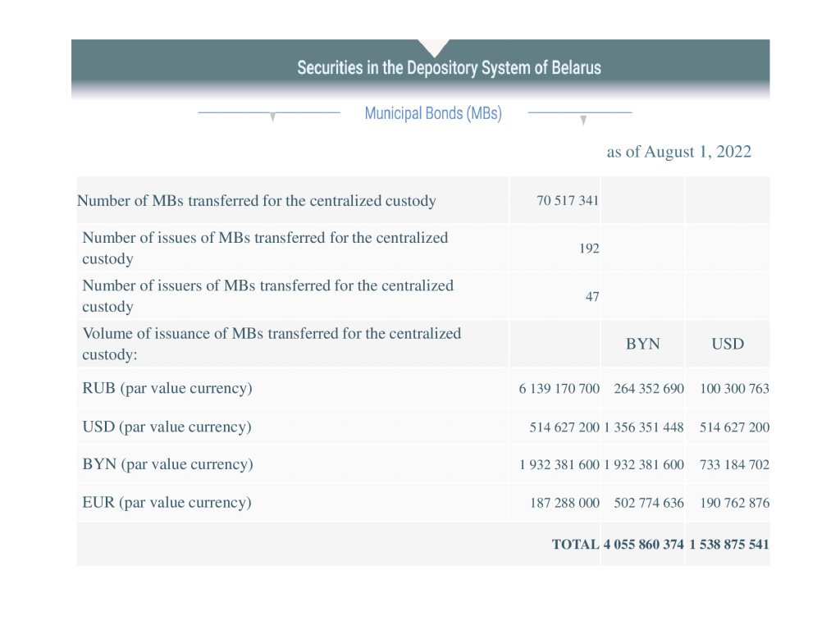The height and width of the screenshot is (630, 840).
Task: Open the Municipal Bonds (MBs) heading link
Action: pos(433,113)
